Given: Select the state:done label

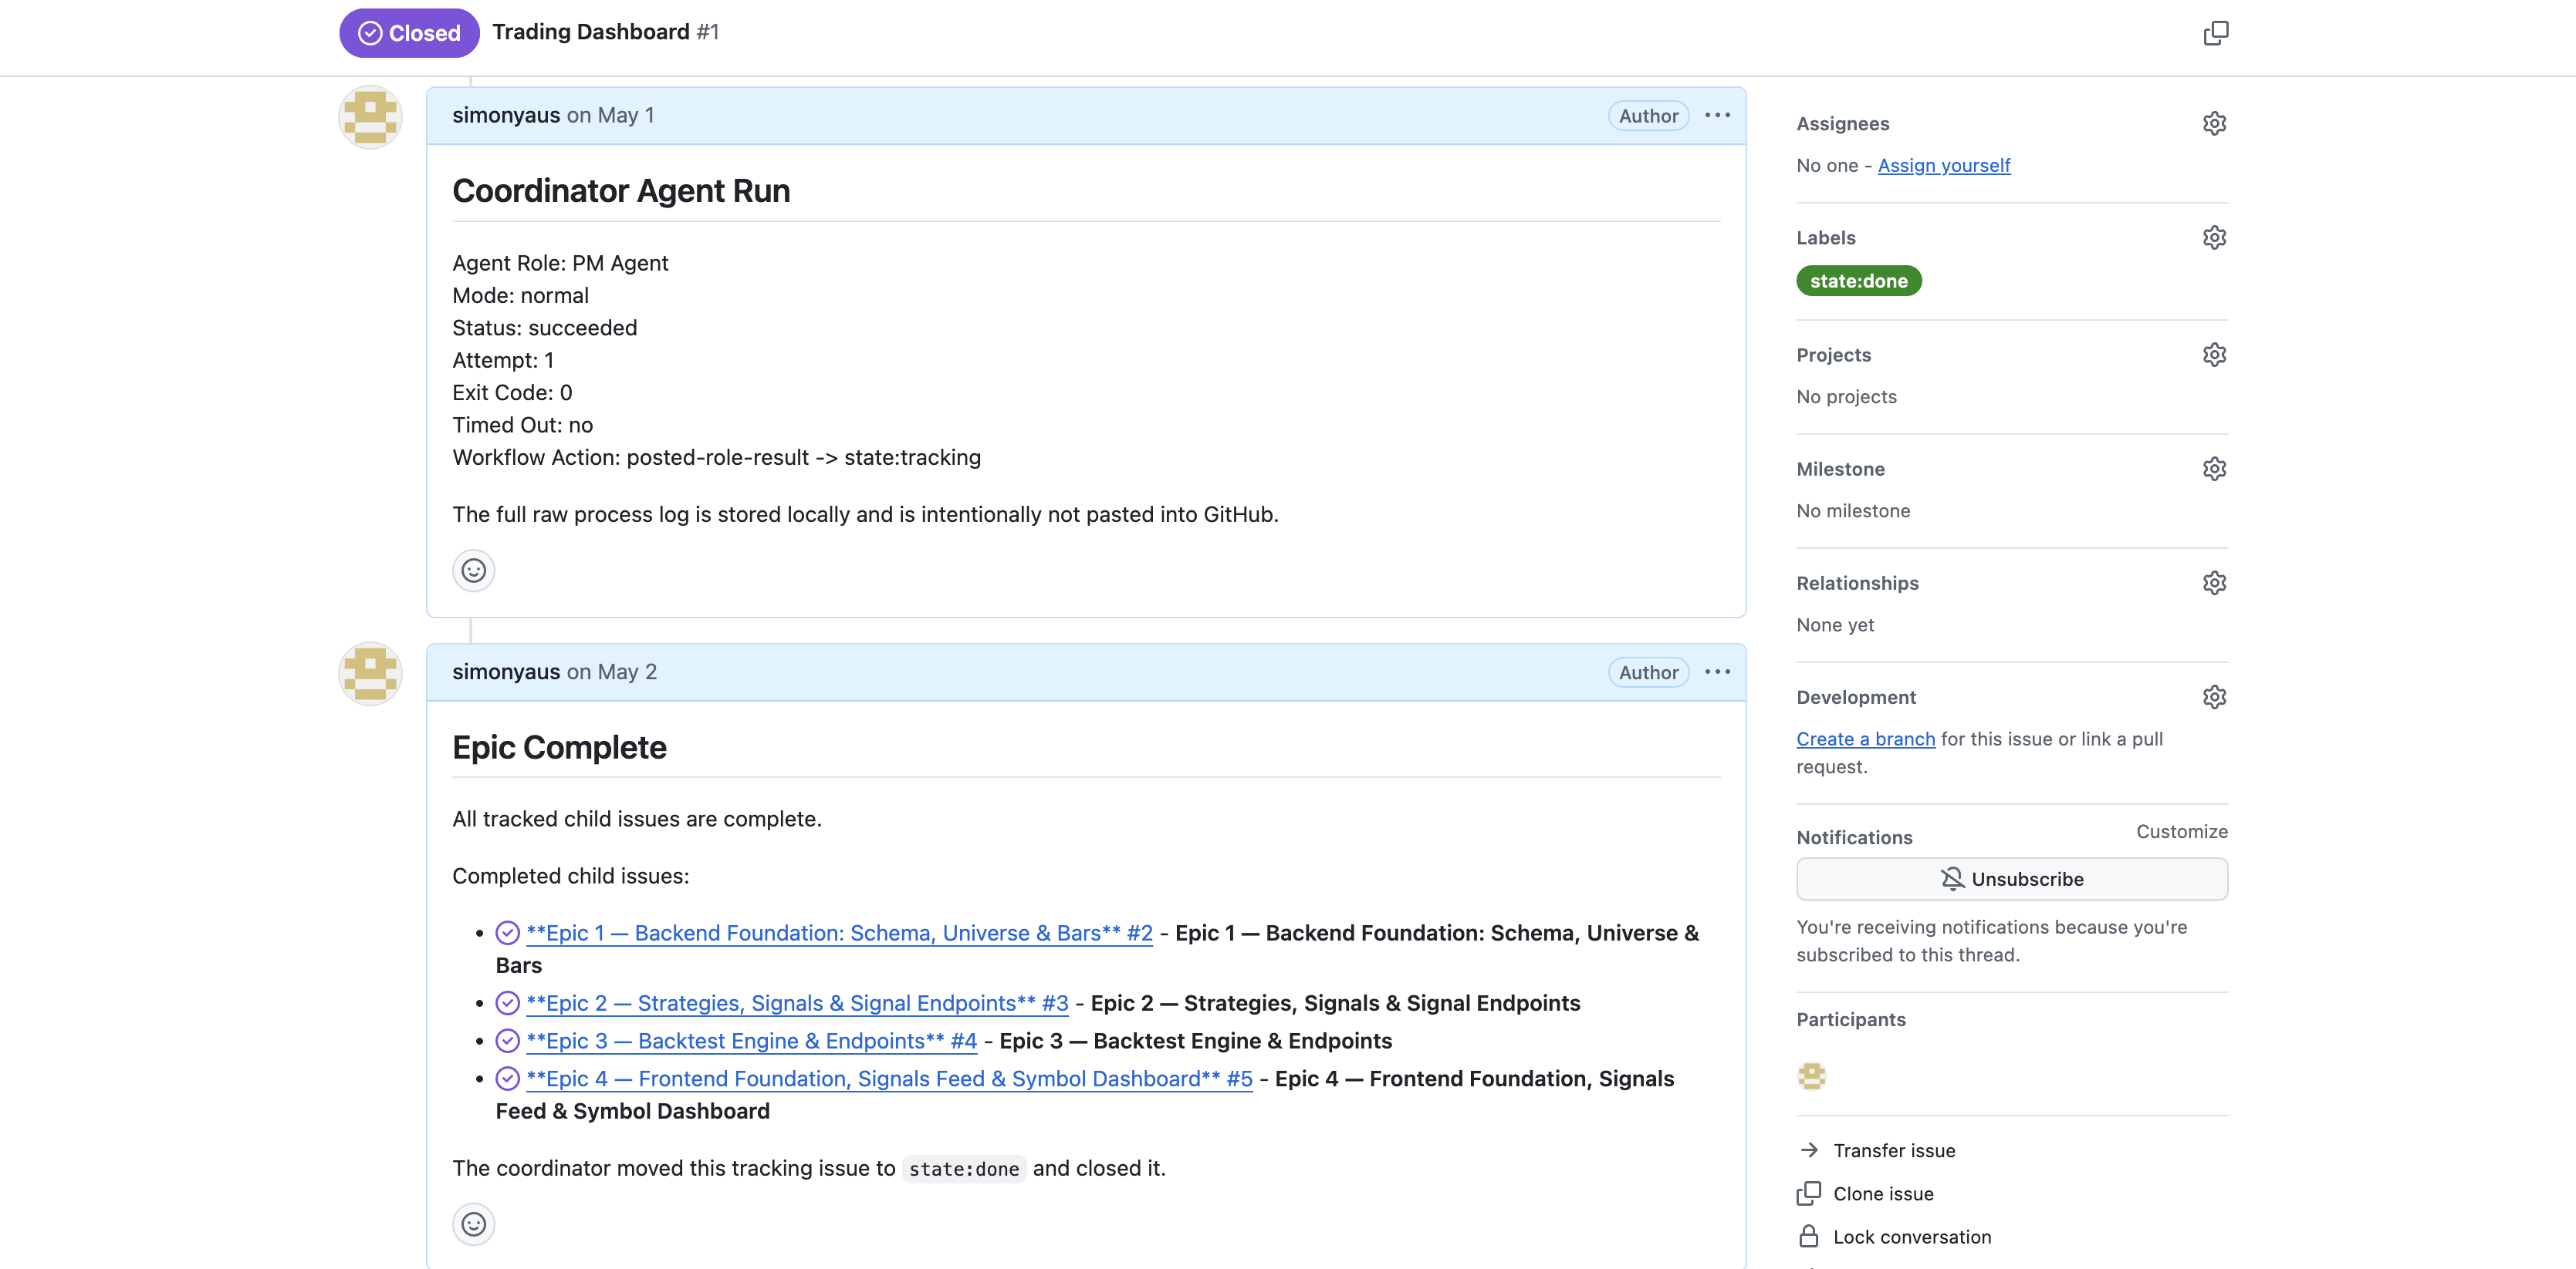Looking at the screenshot, I should [x=1858, y=281].
